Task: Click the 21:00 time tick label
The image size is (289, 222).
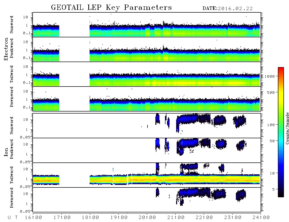Action: [176, 218]
